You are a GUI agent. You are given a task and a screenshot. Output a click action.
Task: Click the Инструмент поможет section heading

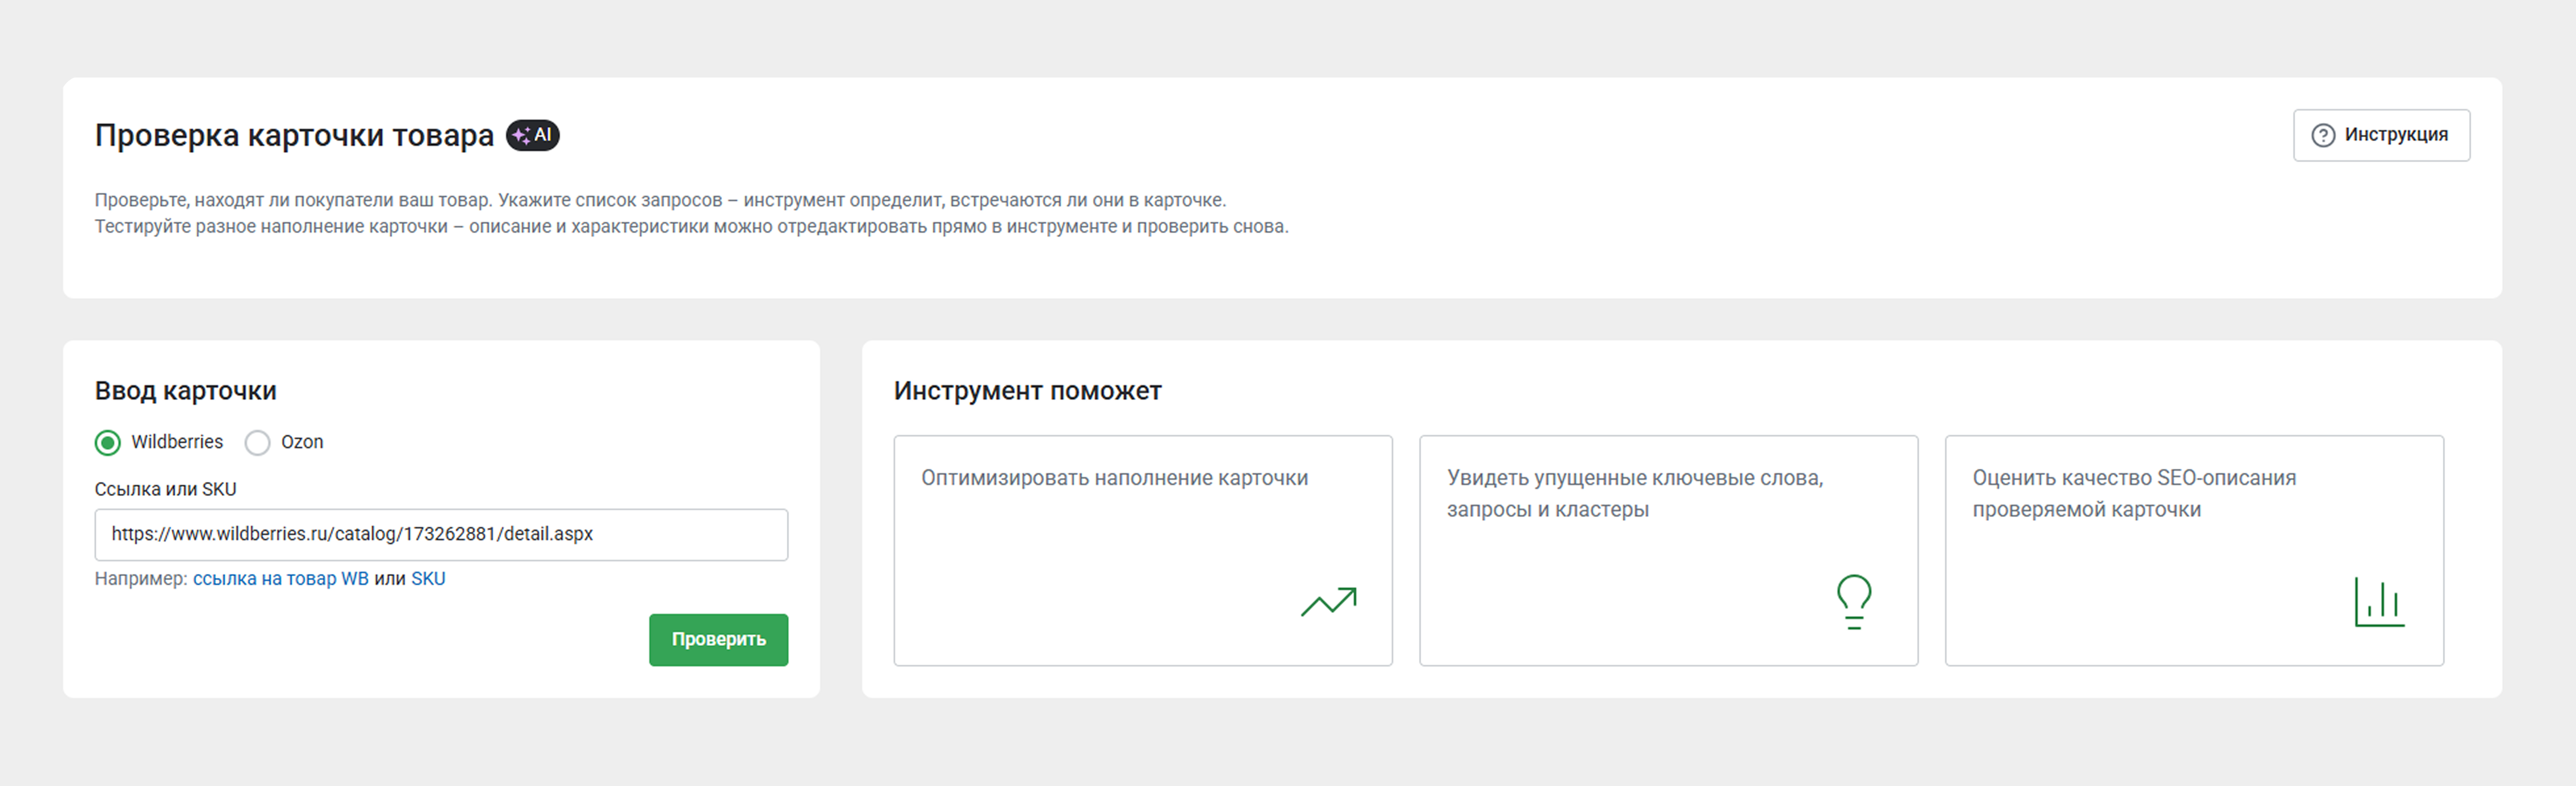click(x=1027, y=391)
